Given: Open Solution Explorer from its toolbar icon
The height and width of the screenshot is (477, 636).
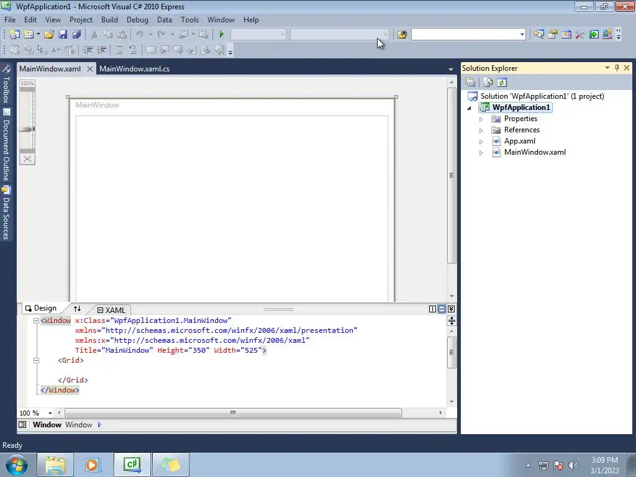Looking at the screenshot, I should coord(539,35).
